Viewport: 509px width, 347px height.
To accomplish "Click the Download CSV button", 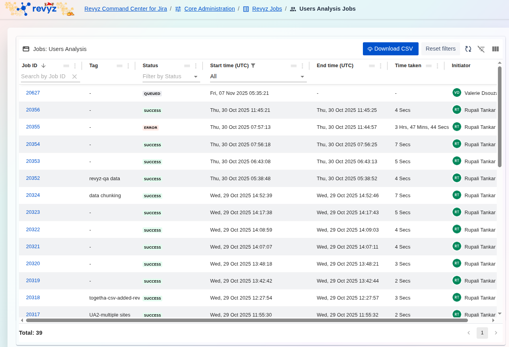I will [x=390, y=49].
